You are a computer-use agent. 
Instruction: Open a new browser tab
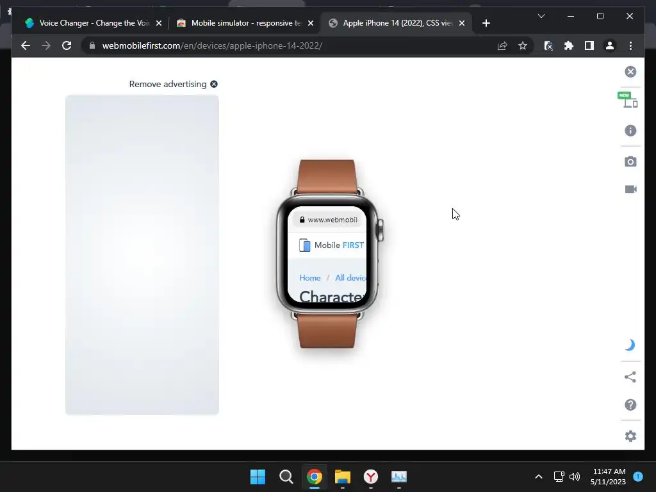[486, 23]
